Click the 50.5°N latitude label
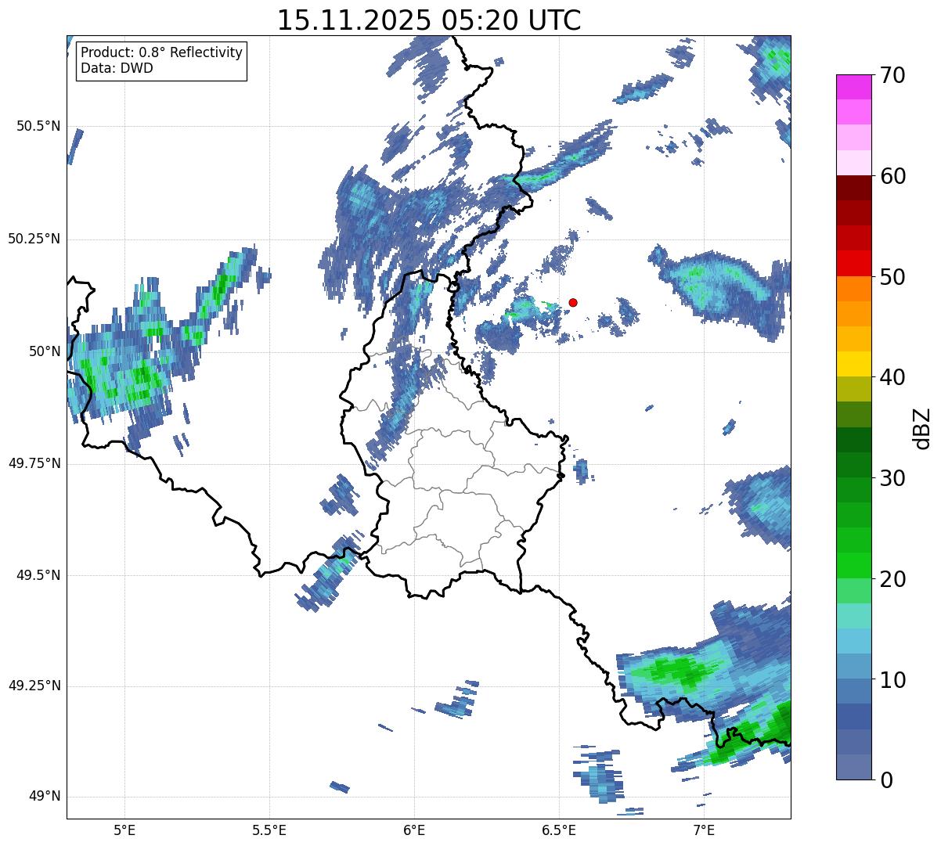 [x=38, y=126]
